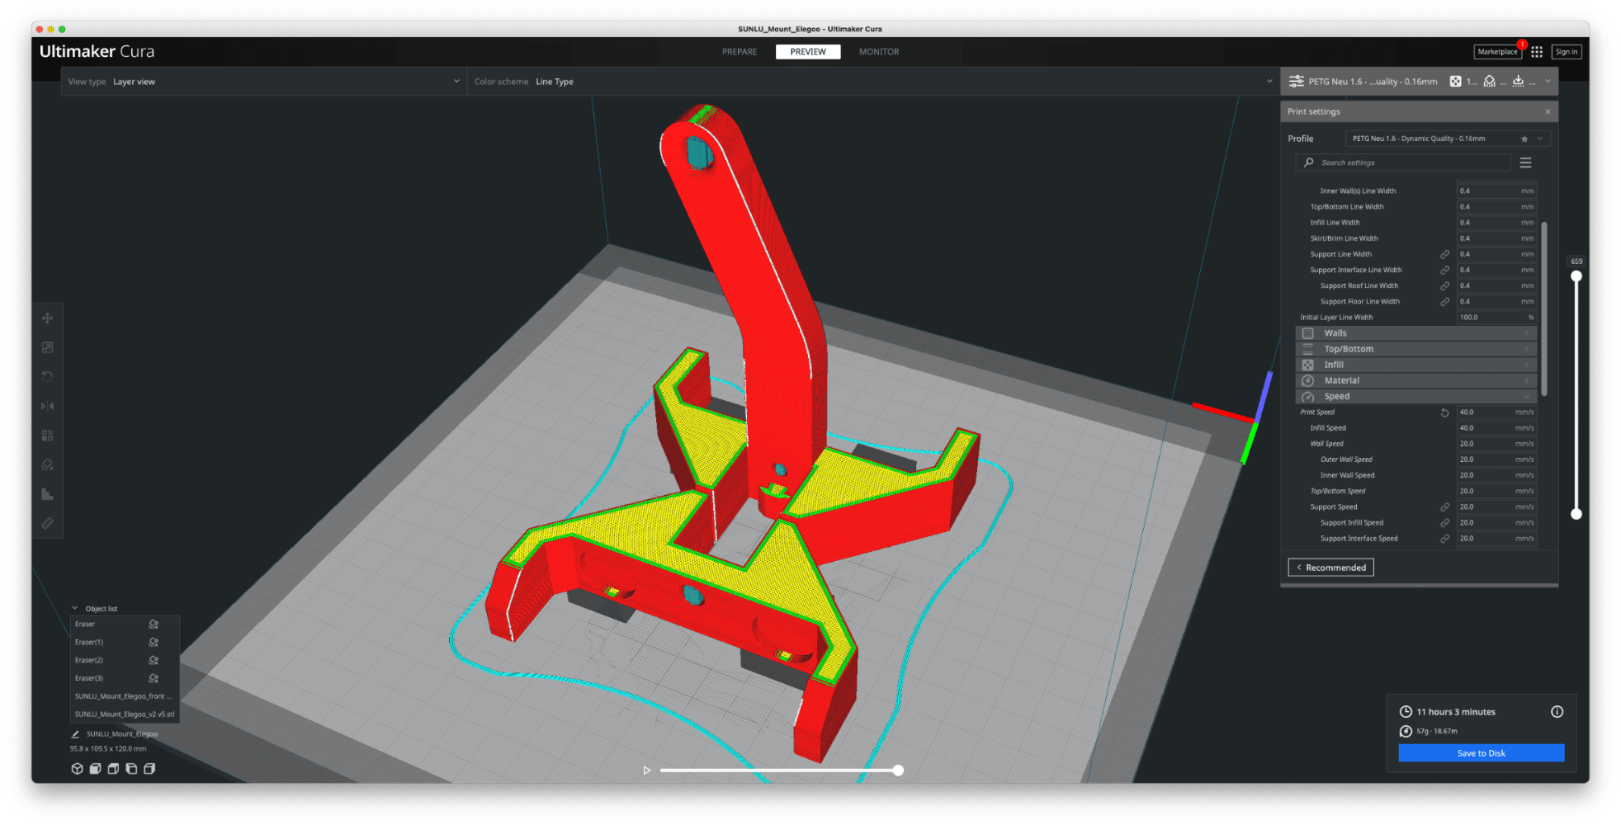Expand the Top/Bottom settings category
The image size is (1621, 825).
point(1416,349)
